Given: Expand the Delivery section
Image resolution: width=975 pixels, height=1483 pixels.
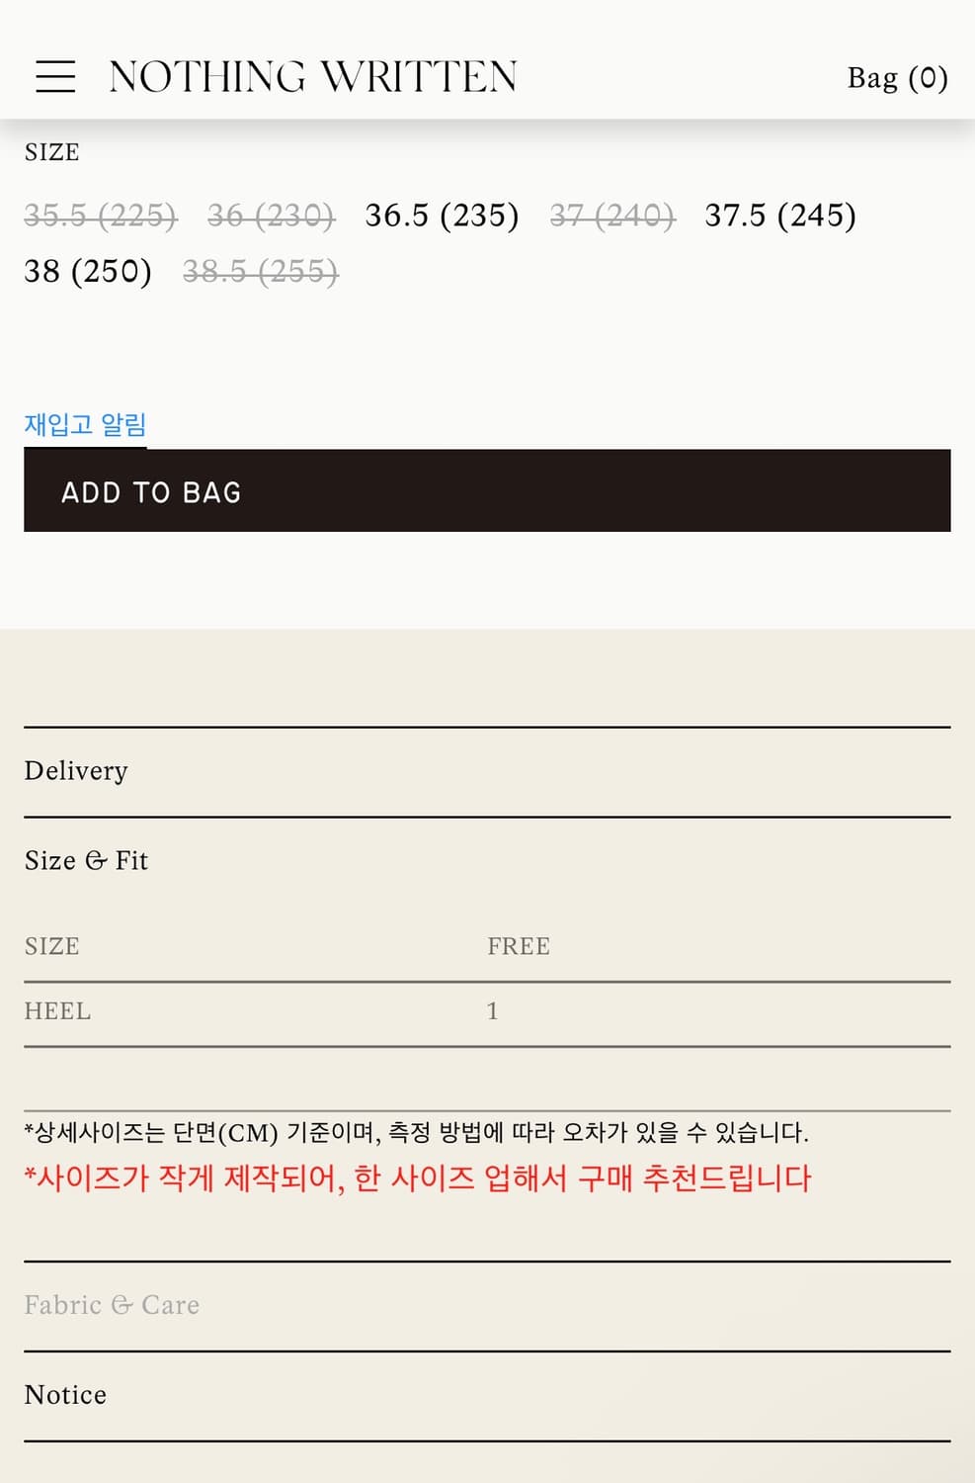Looking at the screenshot, I should [76, 771].
